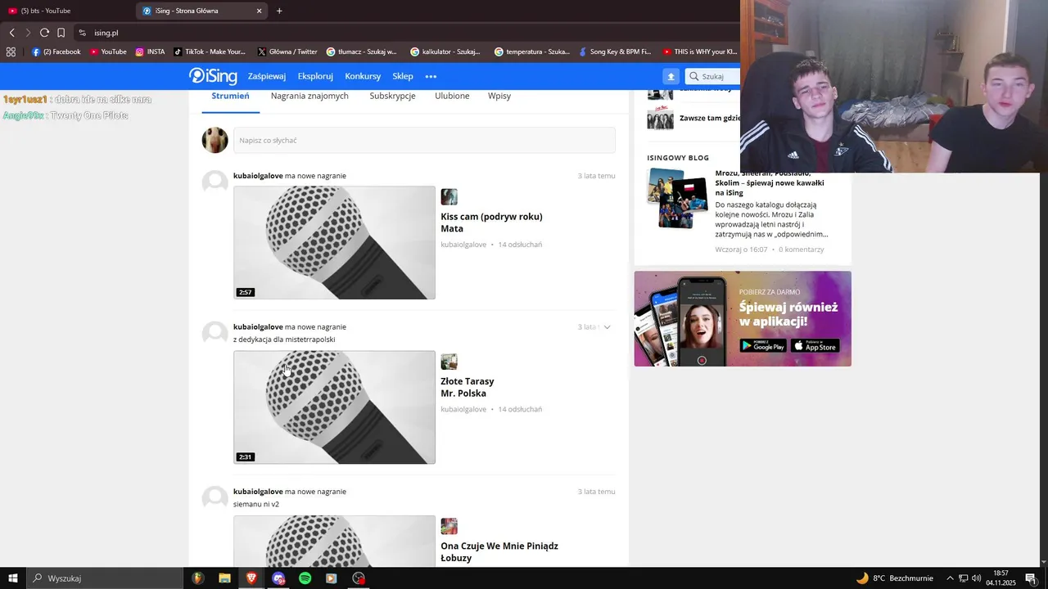
Task: Open the blog post about Mrozu, Sheeran, Podsiadło
Action: pos(770,182)
